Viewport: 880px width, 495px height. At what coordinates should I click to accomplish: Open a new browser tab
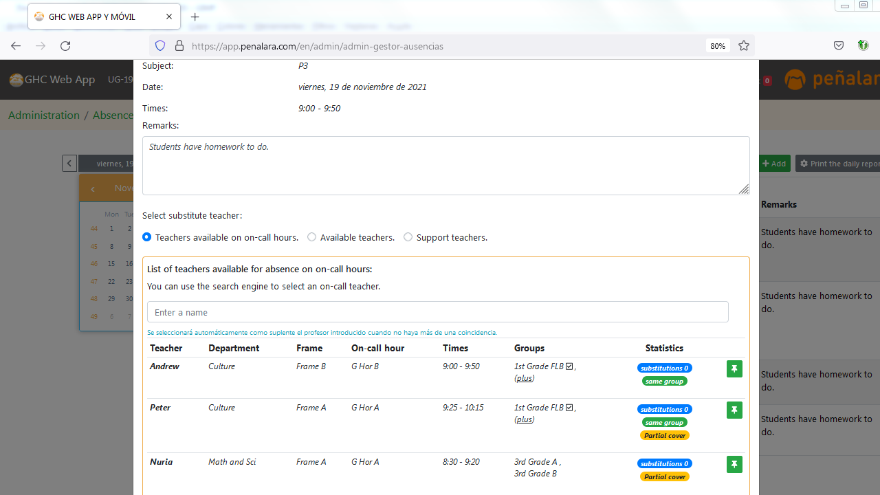click(x=195, y=16)
